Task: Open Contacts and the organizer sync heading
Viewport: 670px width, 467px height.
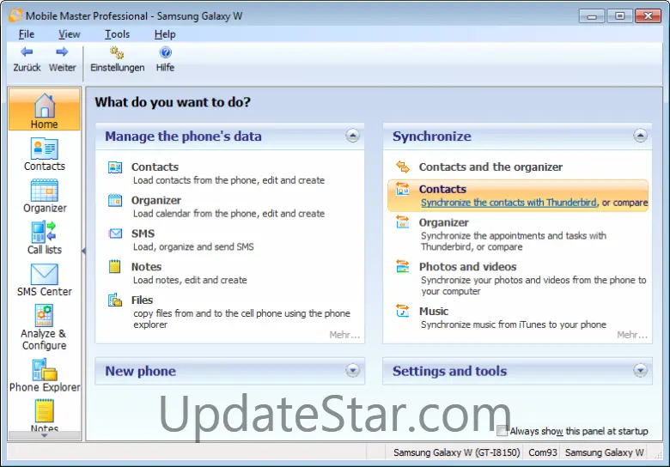Action: click(x=490, y=167)
